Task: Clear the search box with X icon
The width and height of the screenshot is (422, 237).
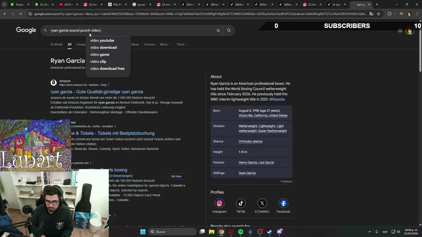Action: coord(218,30)
